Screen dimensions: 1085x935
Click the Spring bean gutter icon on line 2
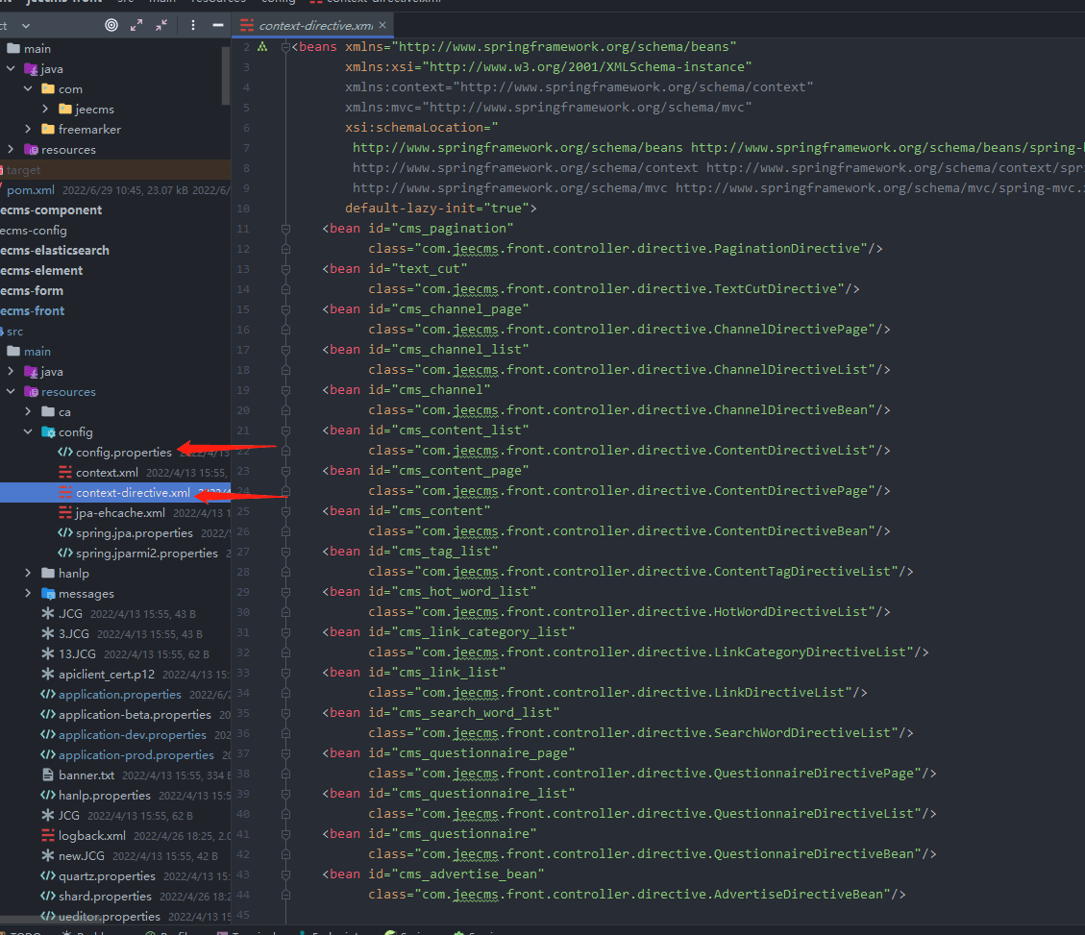pos(261,47)
